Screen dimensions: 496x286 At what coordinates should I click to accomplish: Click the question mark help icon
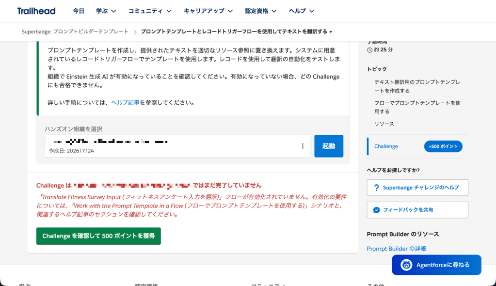[376, 188]
